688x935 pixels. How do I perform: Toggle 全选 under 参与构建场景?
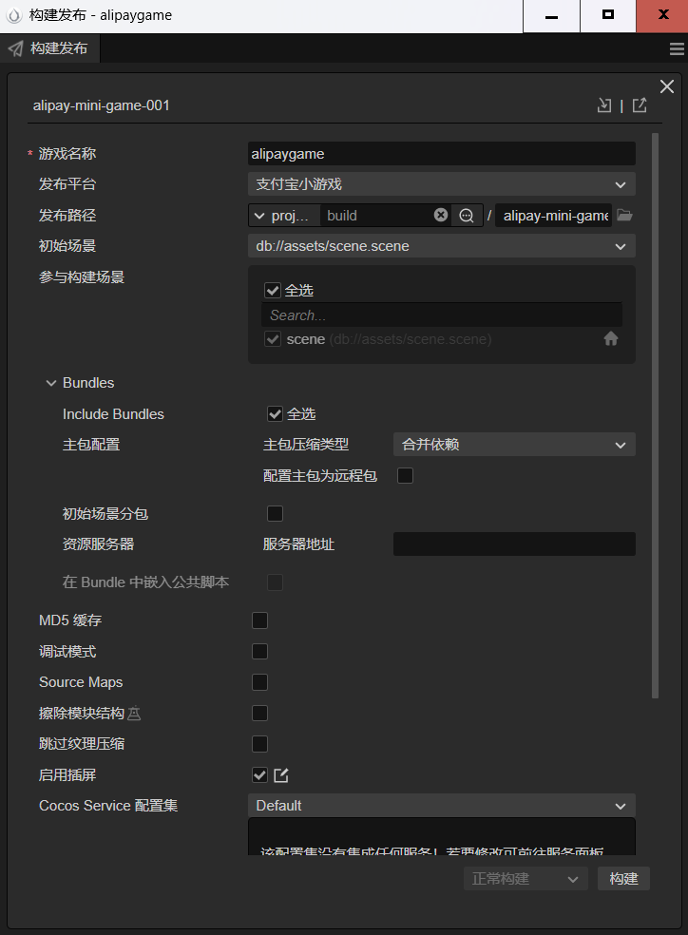[273, 291]
